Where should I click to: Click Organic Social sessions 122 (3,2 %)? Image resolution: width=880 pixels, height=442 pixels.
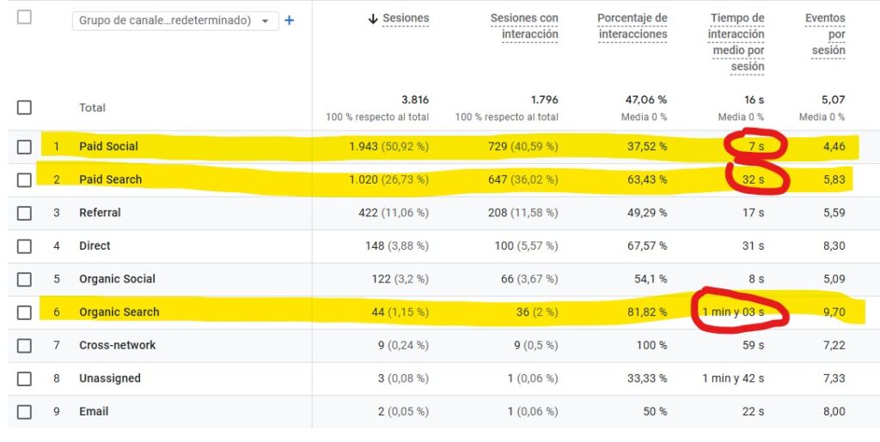tap(400, 278)
